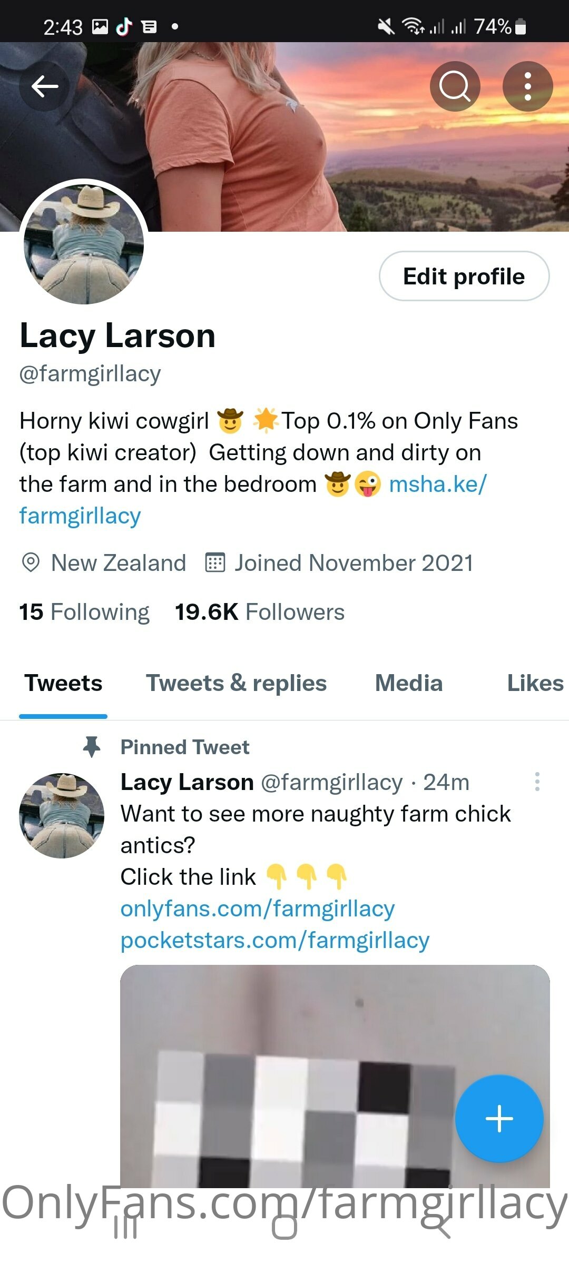Screen dimensions: 569x1264
Task: Open pinned tweet options menu
Action: coord(537,782)
